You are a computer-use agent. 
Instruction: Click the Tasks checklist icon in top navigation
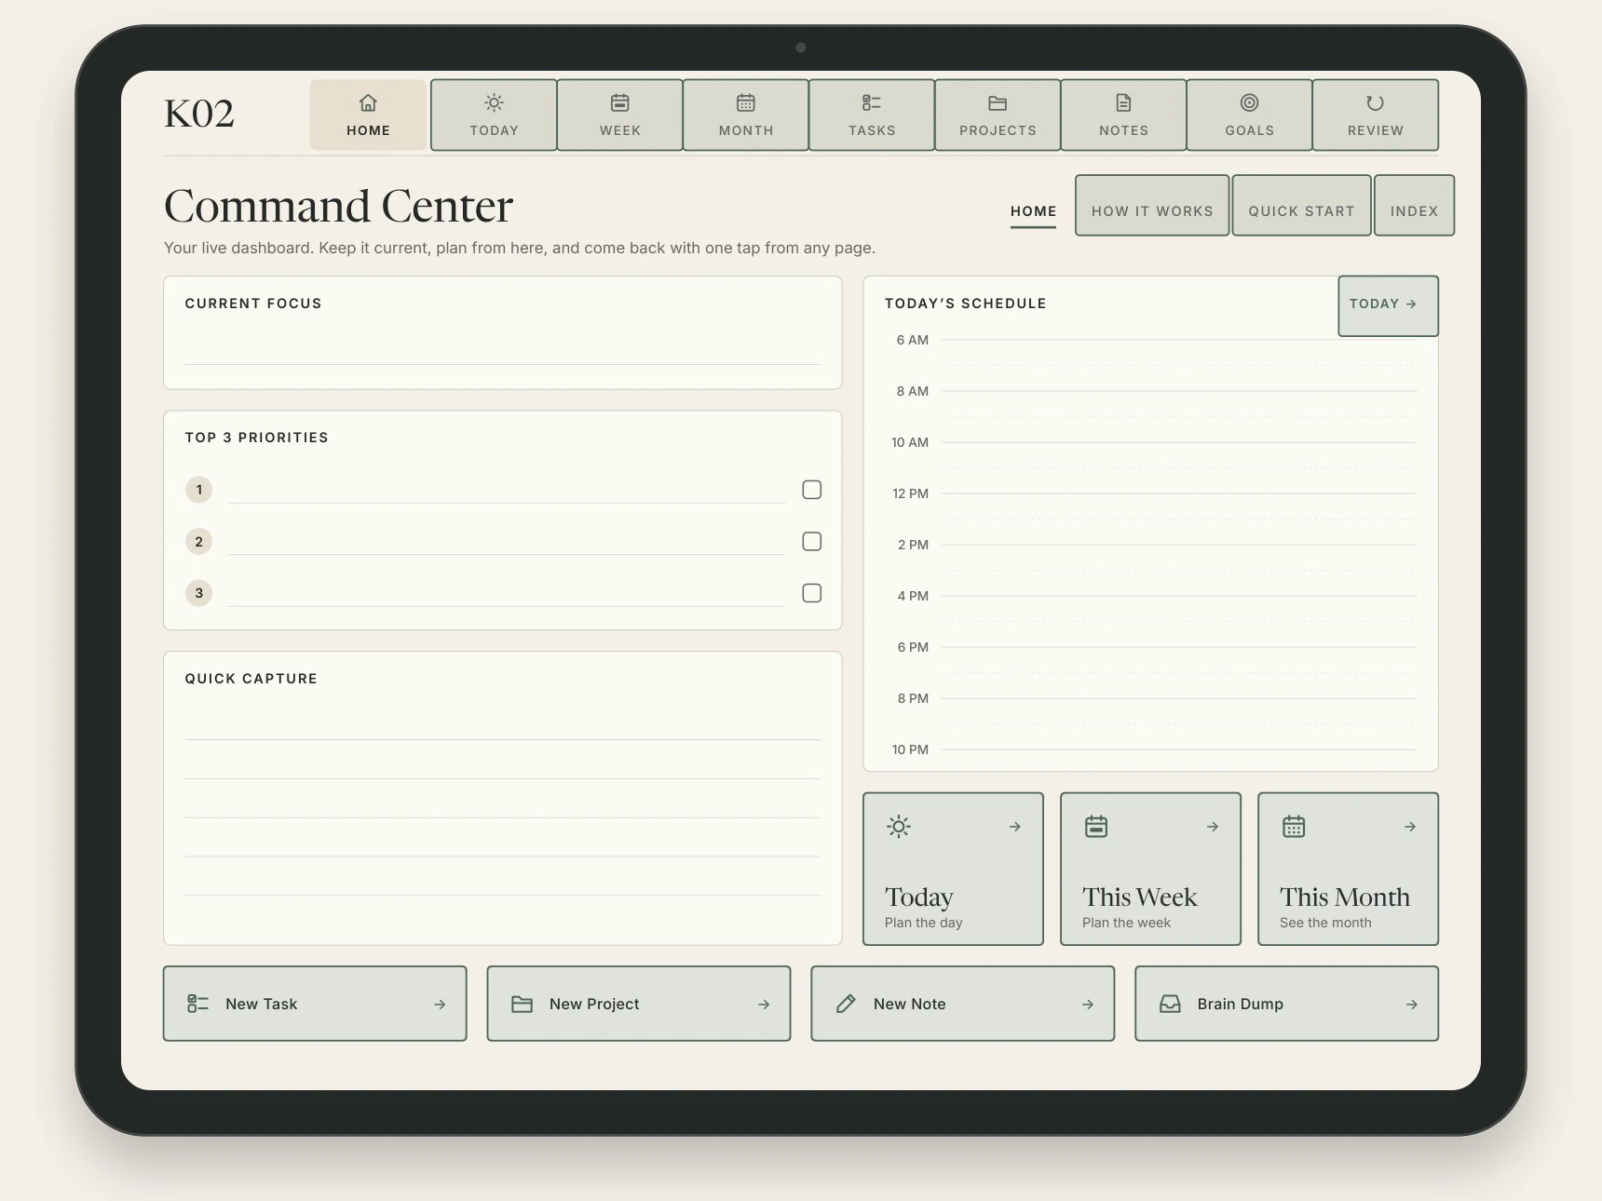tap(872, 102)
